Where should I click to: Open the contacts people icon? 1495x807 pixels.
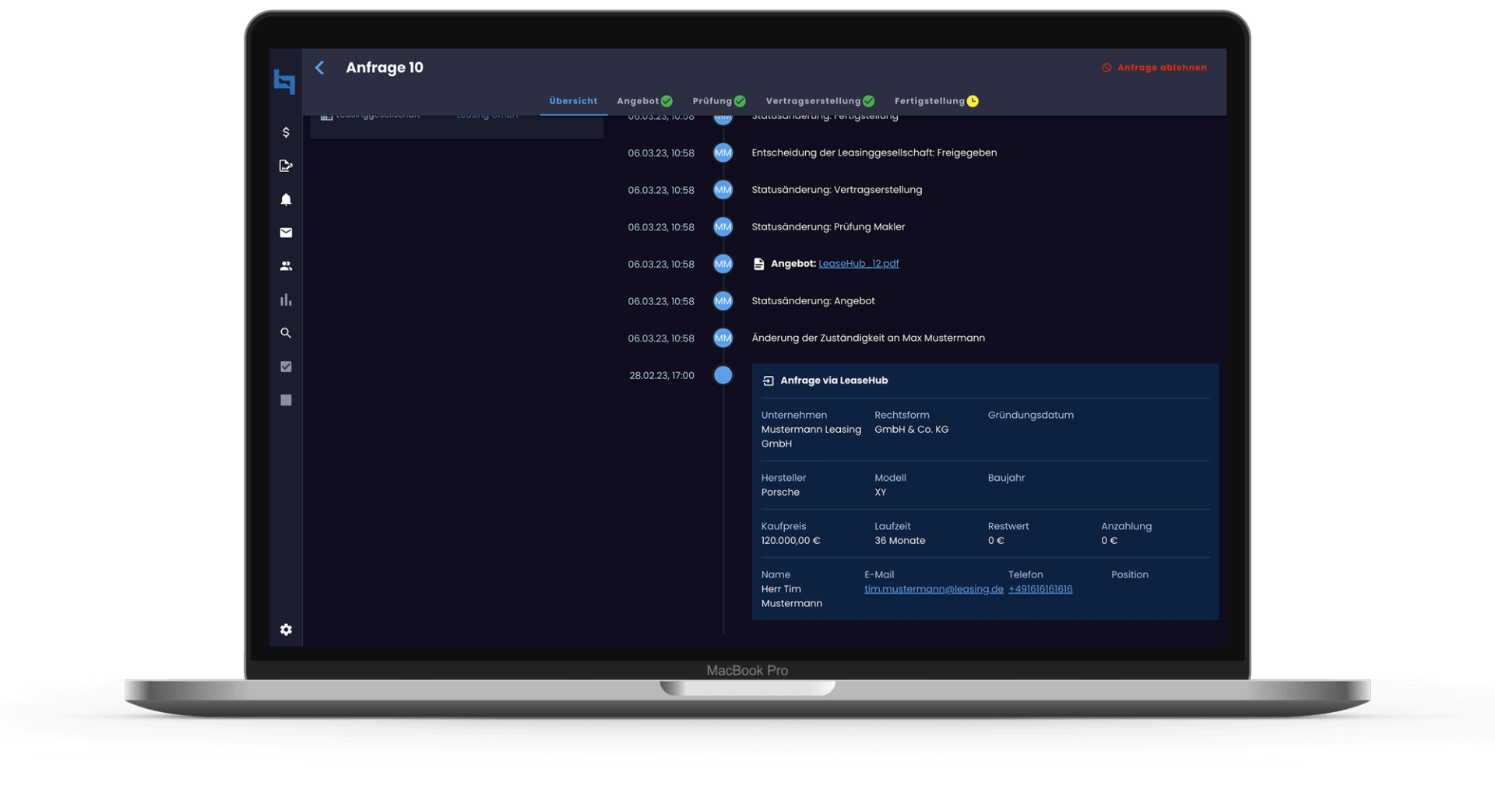coord(286,266)
